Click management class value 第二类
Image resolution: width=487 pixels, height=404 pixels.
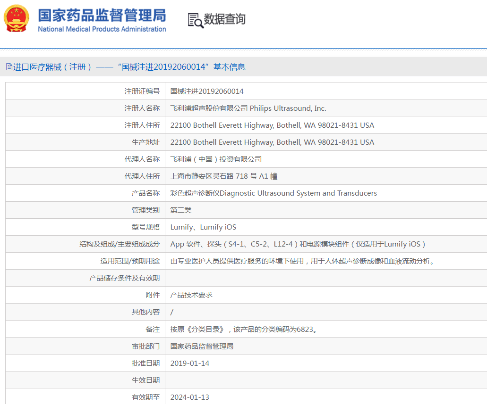pyautogui.click(x=181, y=210)
